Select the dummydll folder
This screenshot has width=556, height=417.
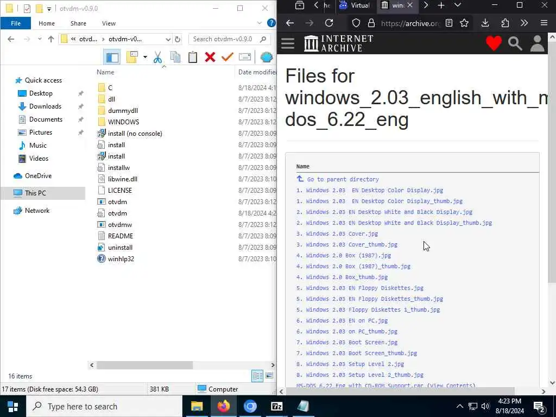123,111
